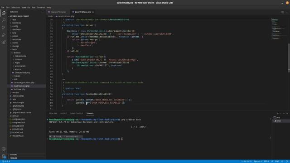
Task: Open the Terminal menu
Action: tap(41, 8)
